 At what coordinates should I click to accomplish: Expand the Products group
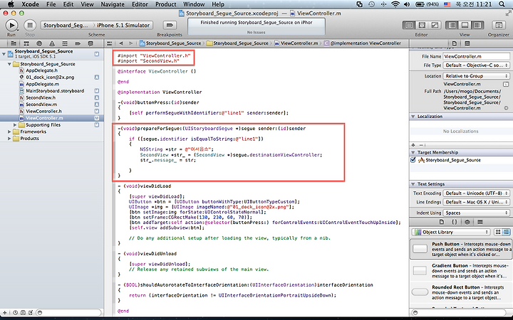pyautogui.click(x=9, y=139)
